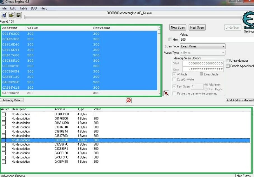Select found address 0A390AF8
The image size is (254, 177).
(79, 93)
